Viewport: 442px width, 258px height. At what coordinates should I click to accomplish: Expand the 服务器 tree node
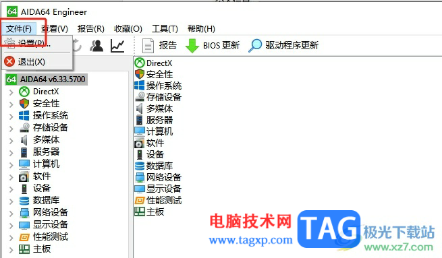pyautogui.click(x=11, y=152)
